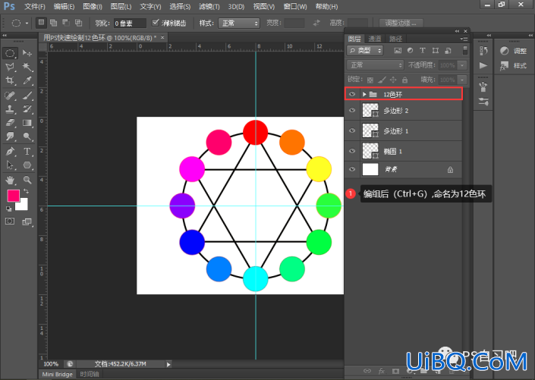
Task: Open the Actions panel play icon
Action: 483,65
